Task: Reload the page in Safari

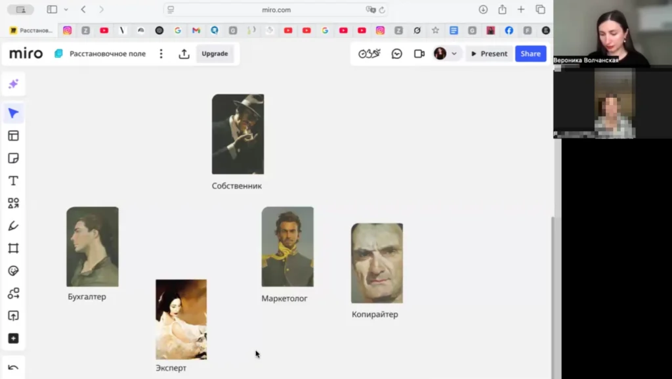Action: (383, 9)
